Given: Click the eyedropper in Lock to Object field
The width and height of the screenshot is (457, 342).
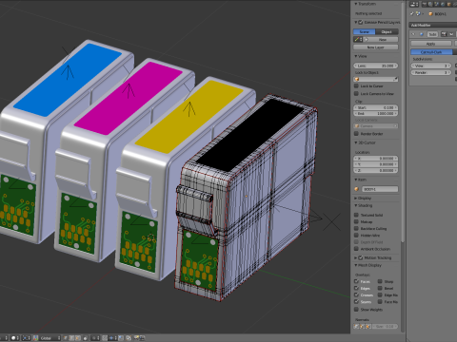Looking at the screenshot, I should coord(395,79).
